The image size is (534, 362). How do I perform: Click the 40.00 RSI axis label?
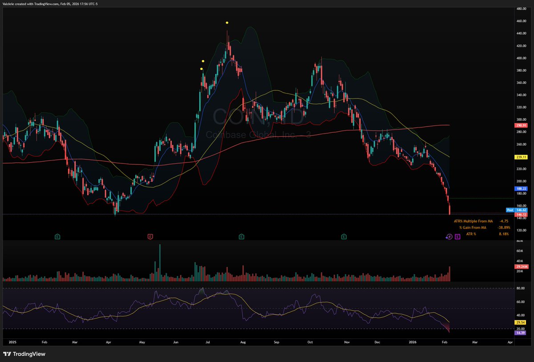pyautogui.click(x=521, y=315)
